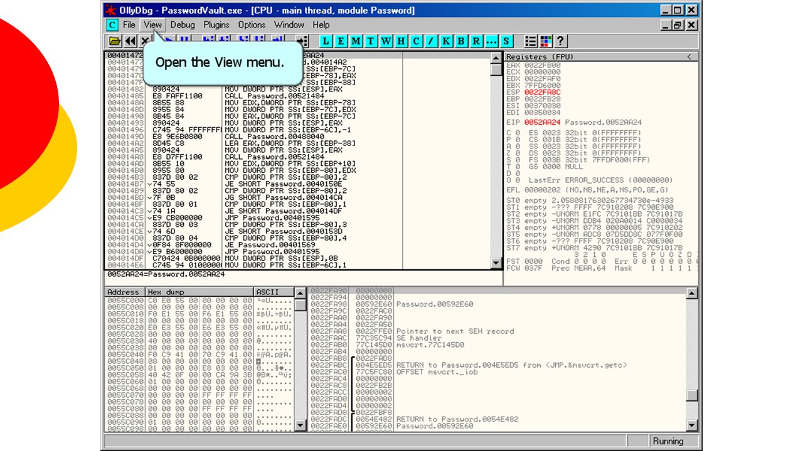
Task: Open the File menu
Action: 129,25
